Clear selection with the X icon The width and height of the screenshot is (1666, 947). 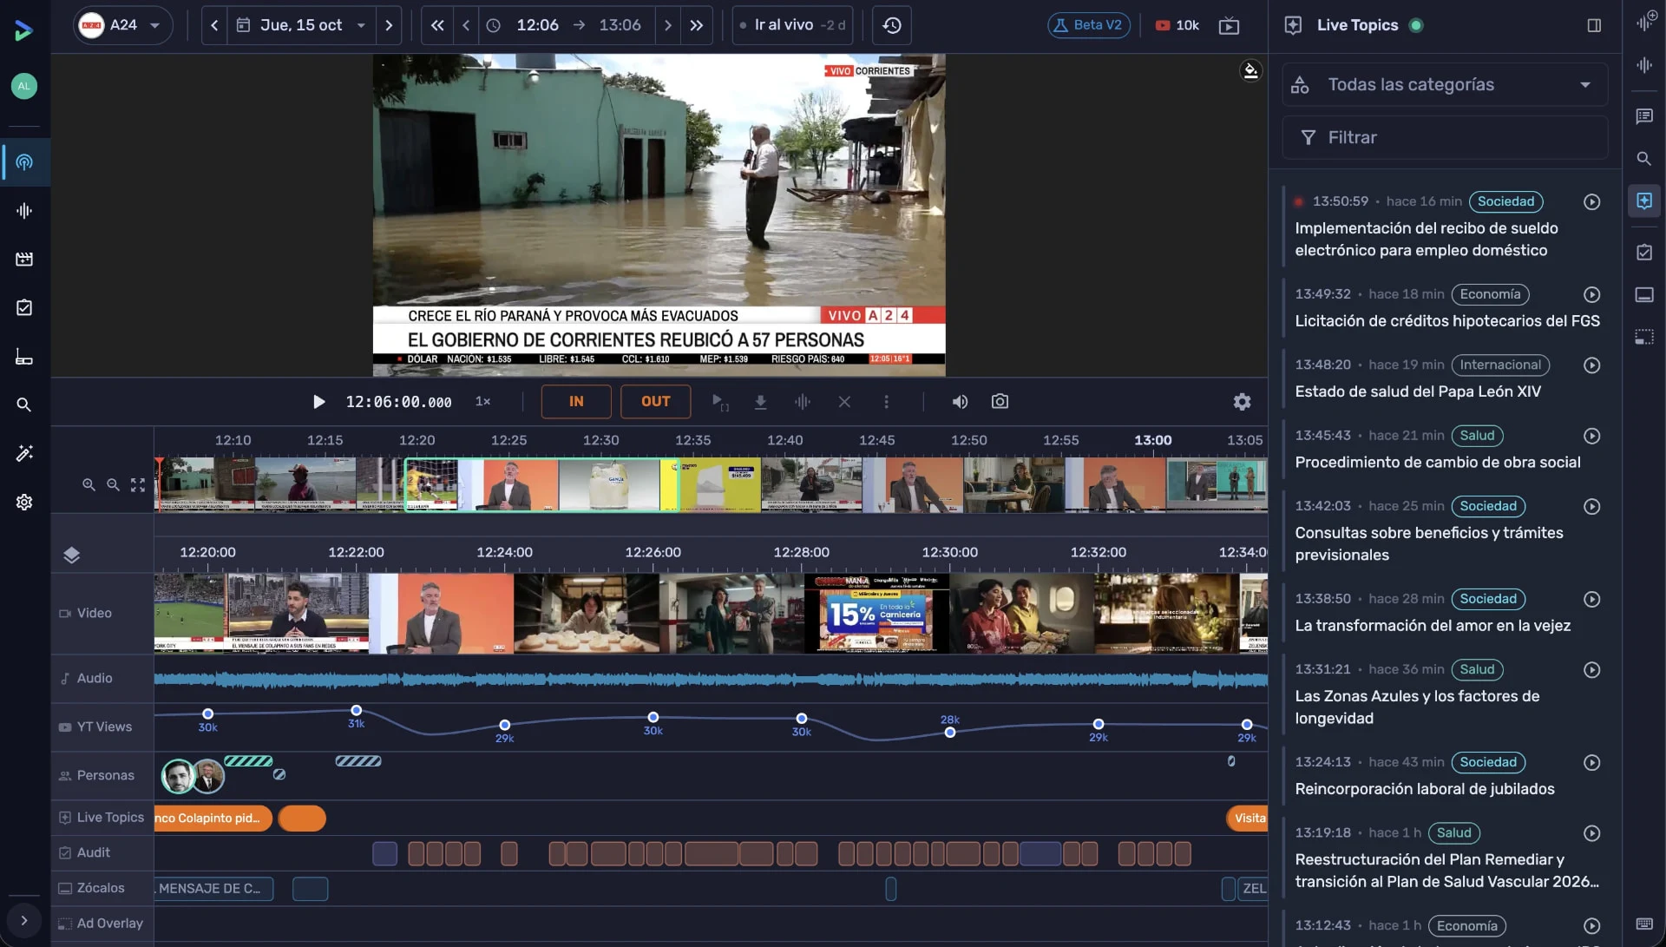click(x=844, y=402)
